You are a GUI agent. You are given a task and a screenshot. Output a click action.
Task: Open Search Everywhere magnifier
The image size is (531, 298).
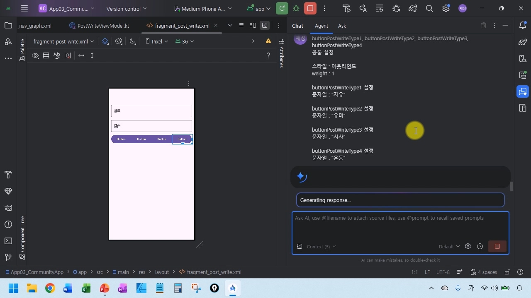coord(429,8)
